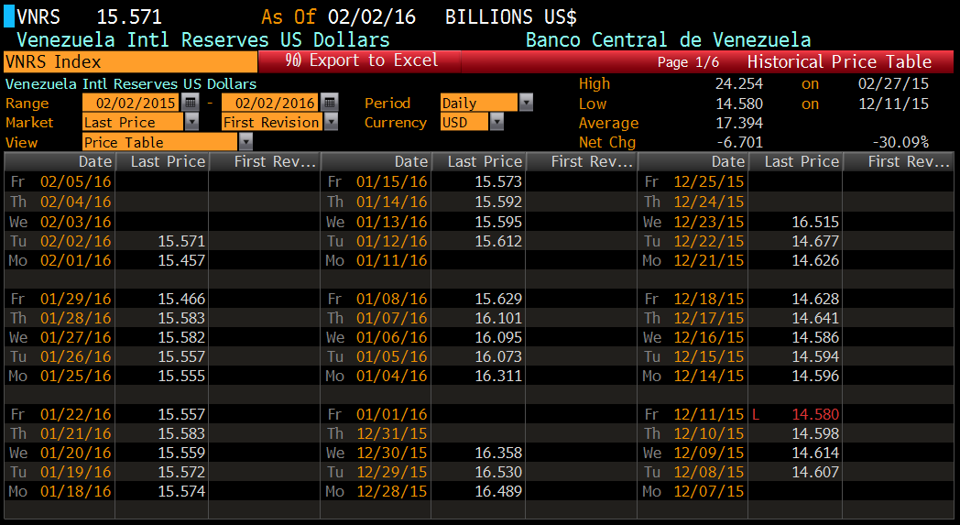The image size is (960, 525).
Task: Click the start date field 02/02/2015
Action: point(131,103)
